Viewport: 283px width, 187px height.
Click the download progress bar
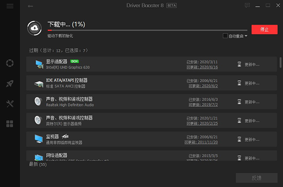[148, 30]
